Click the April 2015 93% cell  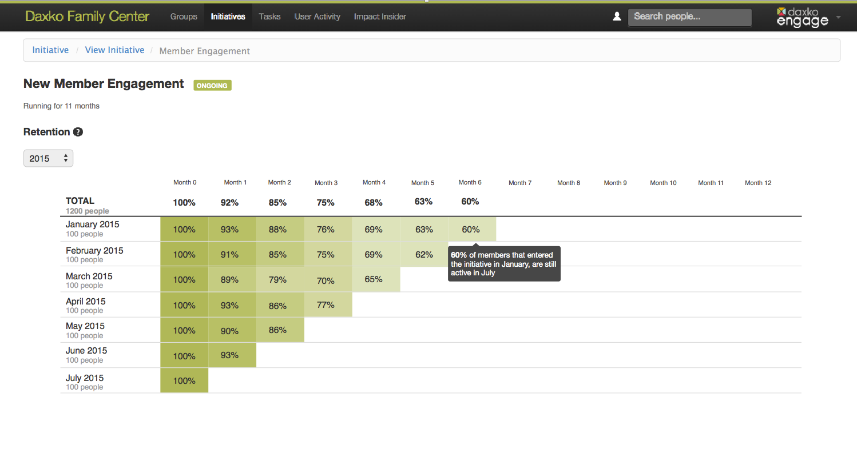pos(232,304)
